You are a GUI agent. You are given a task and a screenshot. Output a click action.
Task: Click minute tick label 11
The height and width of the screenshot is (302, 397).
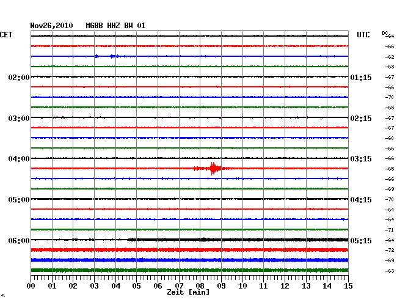pos(263,286)
